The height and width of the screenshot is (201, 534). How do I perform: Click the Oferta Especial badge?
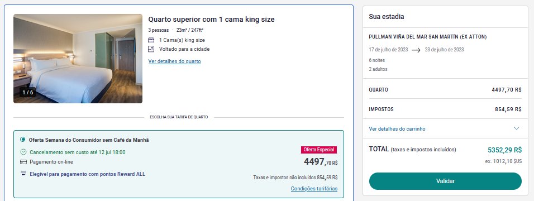pos(319,150)
